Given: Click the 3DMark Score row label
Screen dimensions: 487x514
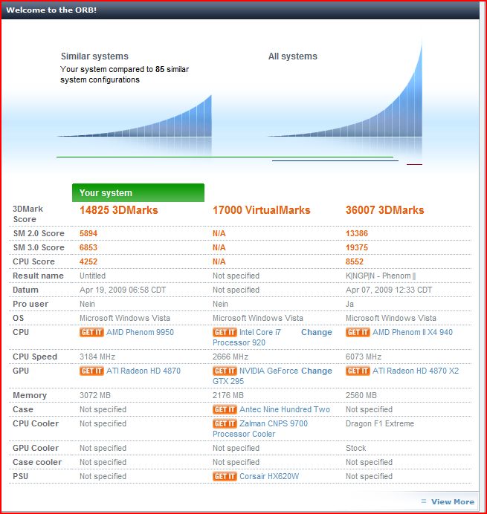Looking at the screenshot, I should (28, 214).
